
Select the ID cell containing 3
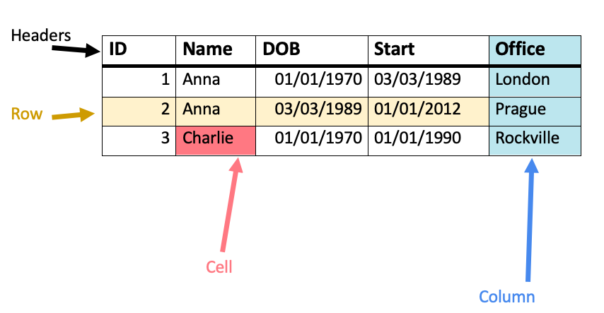pyautogui.click(x=139, y=141)
